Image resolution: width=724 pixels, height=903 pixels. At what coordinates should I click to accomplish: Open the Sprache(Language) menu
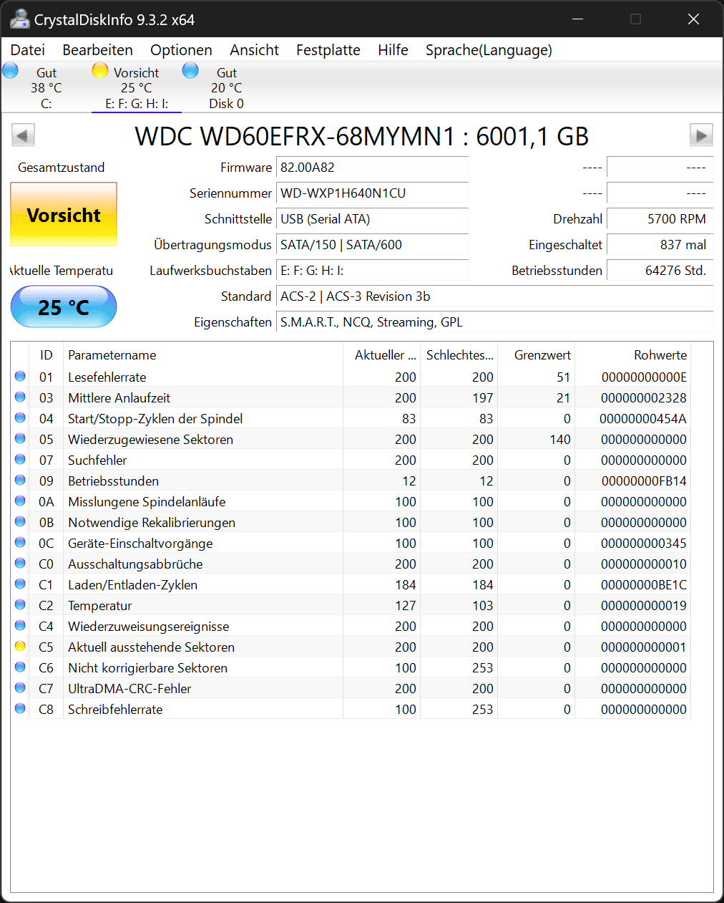[489, 50]
